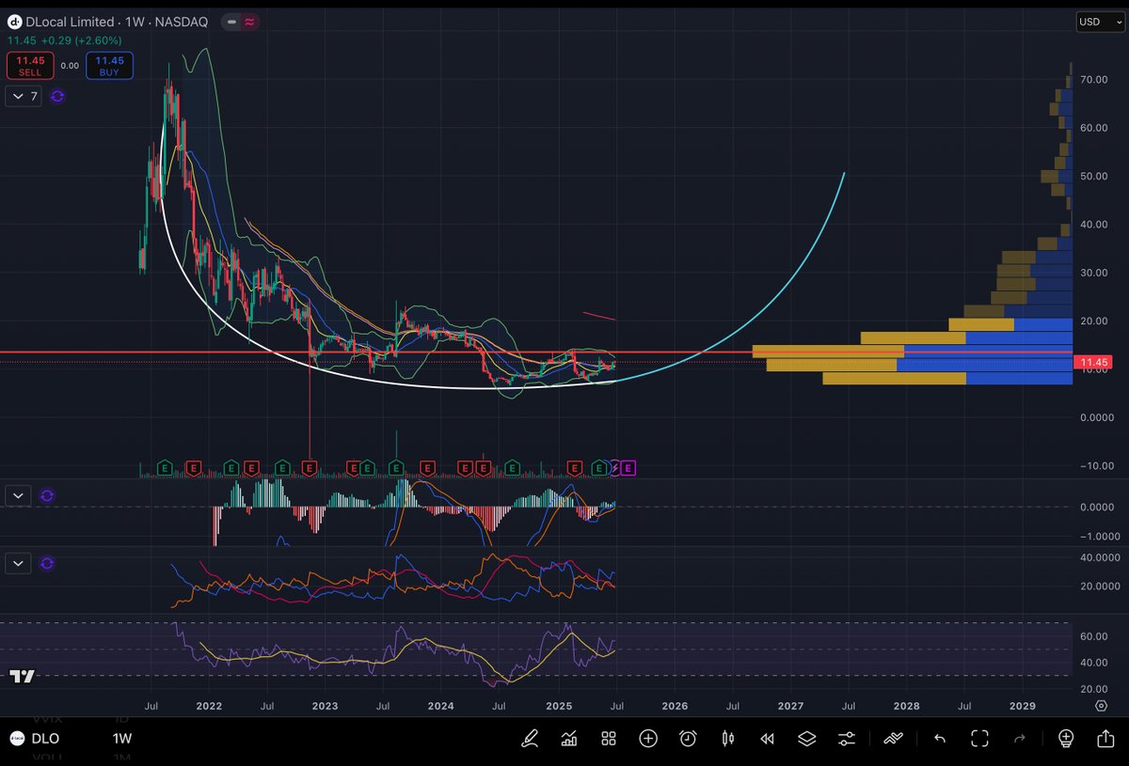Click the purple refresh icon in the 40.0000 pane
This screenshot has width=1129, height=766.
pos(47,563)
